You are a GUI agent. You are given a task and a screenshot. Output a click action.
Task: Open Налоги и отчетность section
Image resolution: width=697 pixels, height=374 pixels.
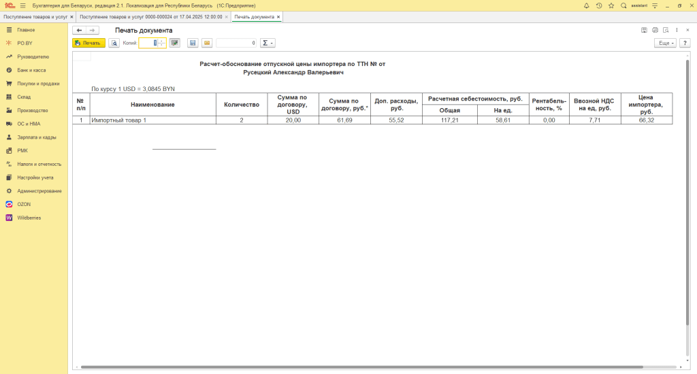pos(34,164)
